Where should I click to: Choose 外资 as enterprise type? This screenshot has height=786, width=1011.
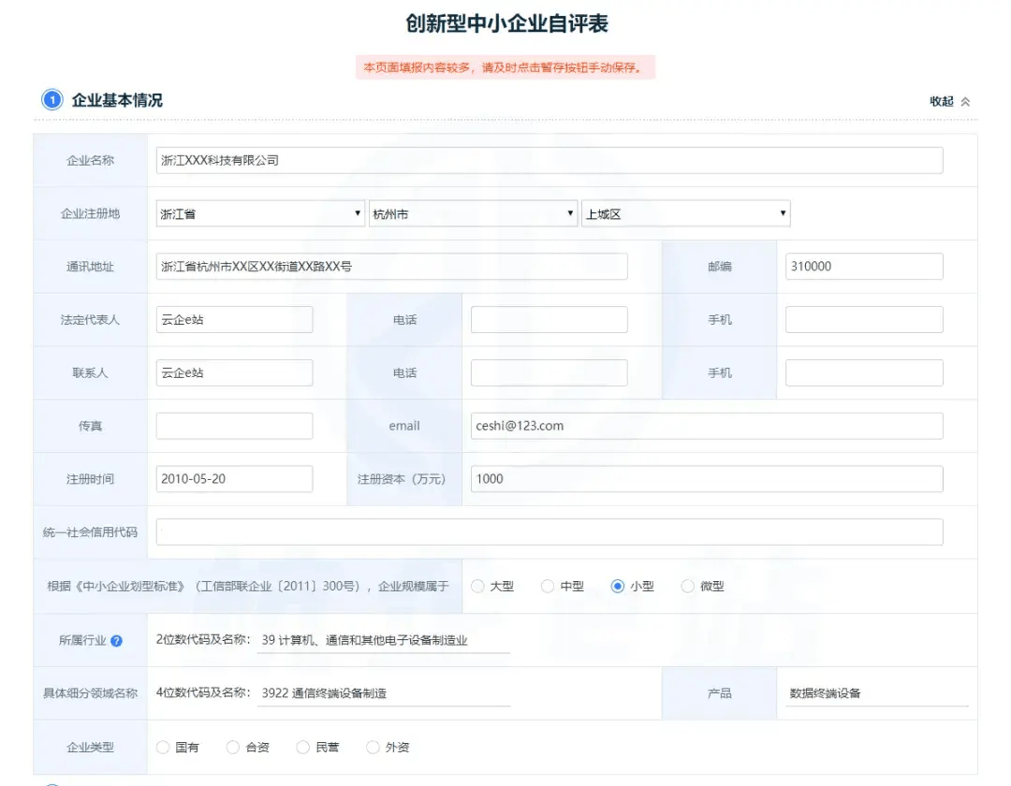[373, 748]
